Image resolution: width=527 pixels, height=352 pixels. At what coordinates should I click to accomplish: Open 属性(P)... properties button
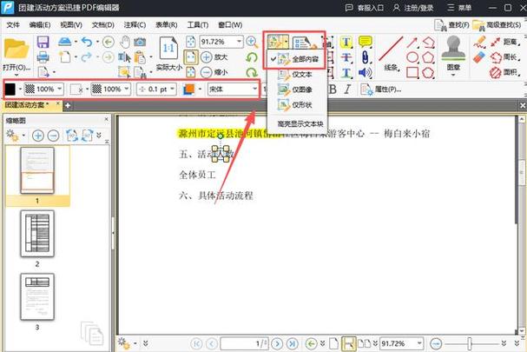381,90
